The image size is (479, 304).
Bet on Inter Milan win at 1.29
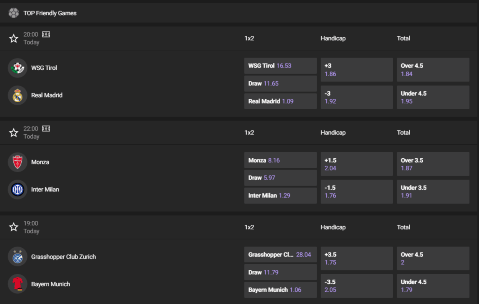click(280, 196)
